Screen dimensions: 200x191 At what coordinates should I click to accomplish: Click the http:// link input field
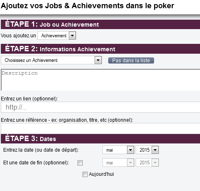point(100,107)
